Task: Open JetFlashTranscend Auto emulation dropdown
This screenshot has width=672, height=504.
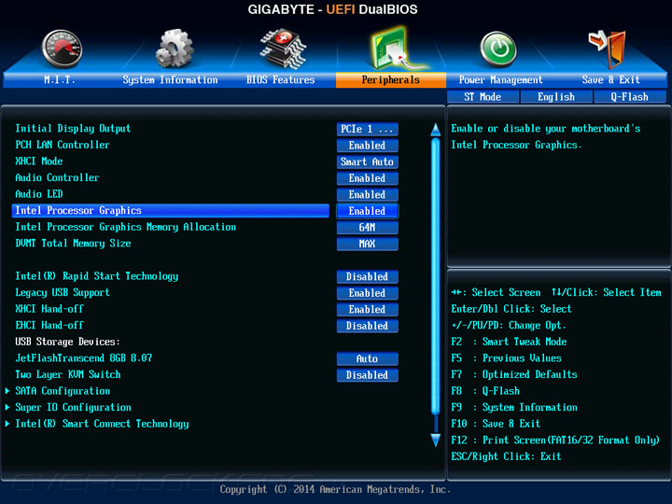Action: tap(368, 358)
